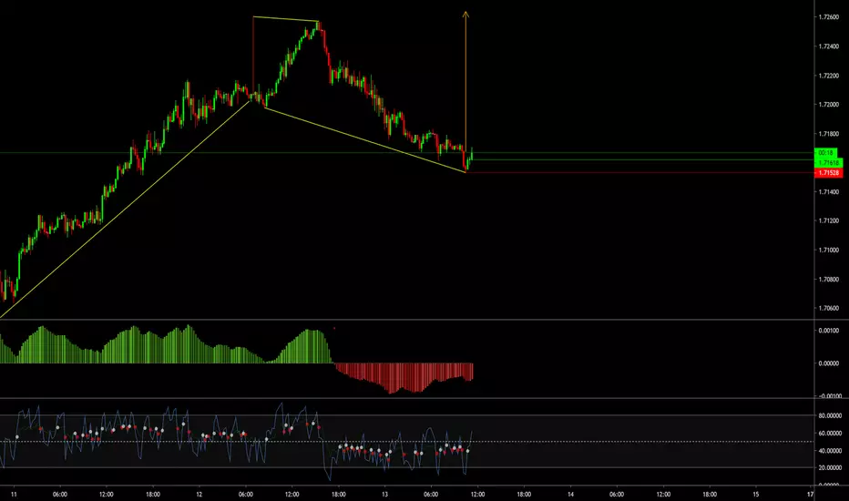The height and width of the screenshot is (501, 849).
Task: Select the red vertical line drawing near peak
Action: 253,56
